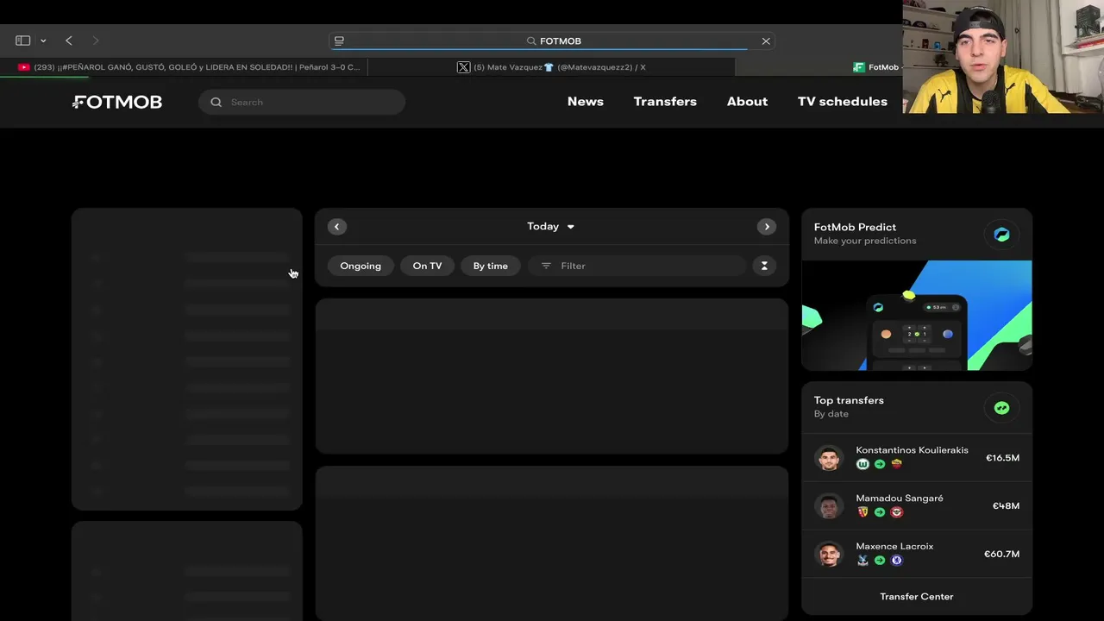Select Crystal Palace badge in the Lacroix row
Viewport: 1104px width, 621px height.
(862, 561)
